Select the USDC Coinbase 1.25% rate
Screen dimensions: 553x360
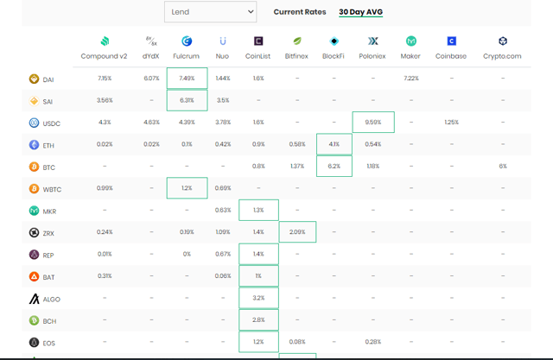point(451,123)
